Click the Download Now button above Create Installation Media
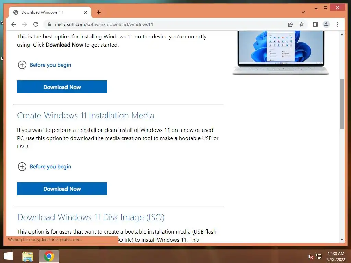The width and height of the screenshot is (351, 263). (x=62, y=87)
